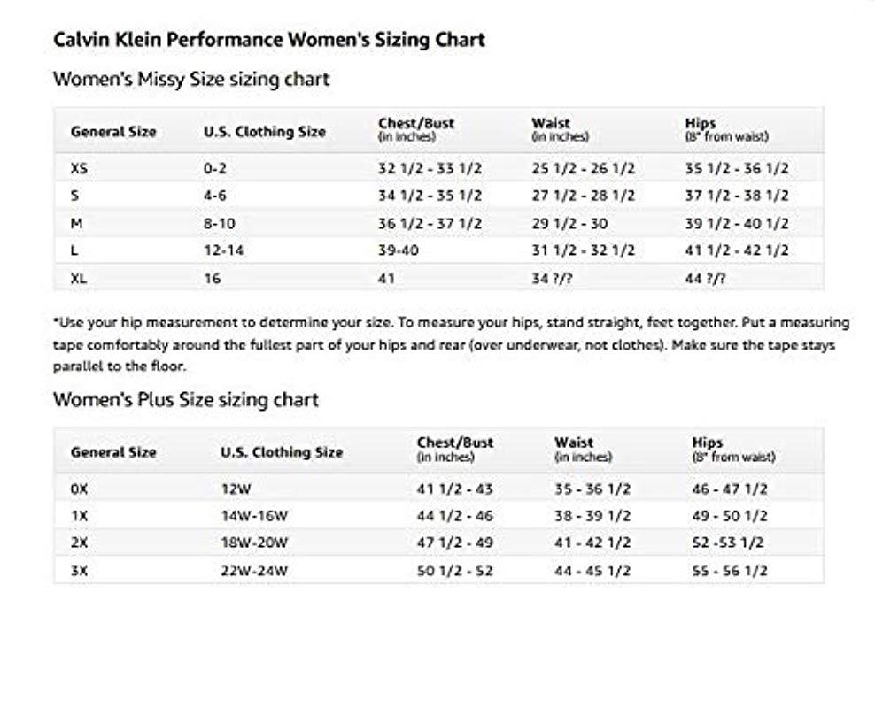Image resolution: width=875 pixels, height=708 pixels.
Task: Click the Women's Plus Size chart heading
Action: point(186,400)
